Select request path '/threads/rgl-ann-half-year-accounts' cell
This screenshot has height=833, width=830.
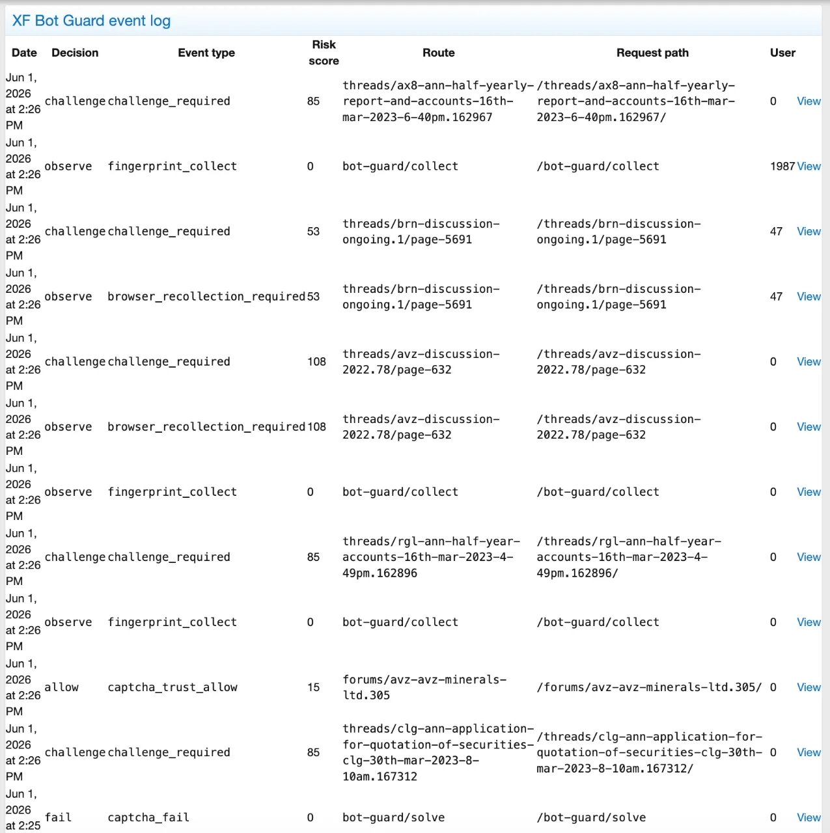click(x=629, y=556)
